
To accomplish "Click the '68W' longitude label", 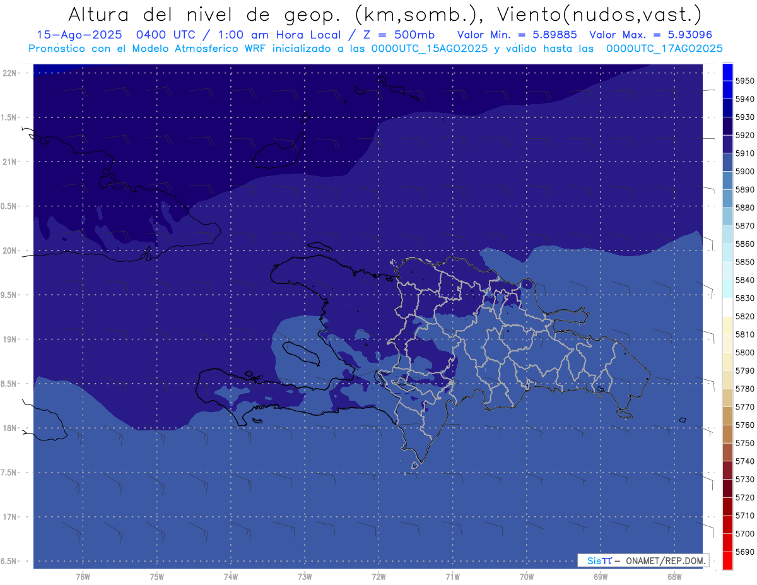I will click(674, 577).
